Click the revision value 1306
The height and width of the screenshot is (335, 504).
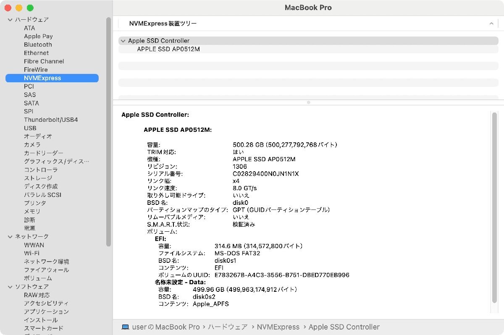pyautogui.click(x=240, y=167)
